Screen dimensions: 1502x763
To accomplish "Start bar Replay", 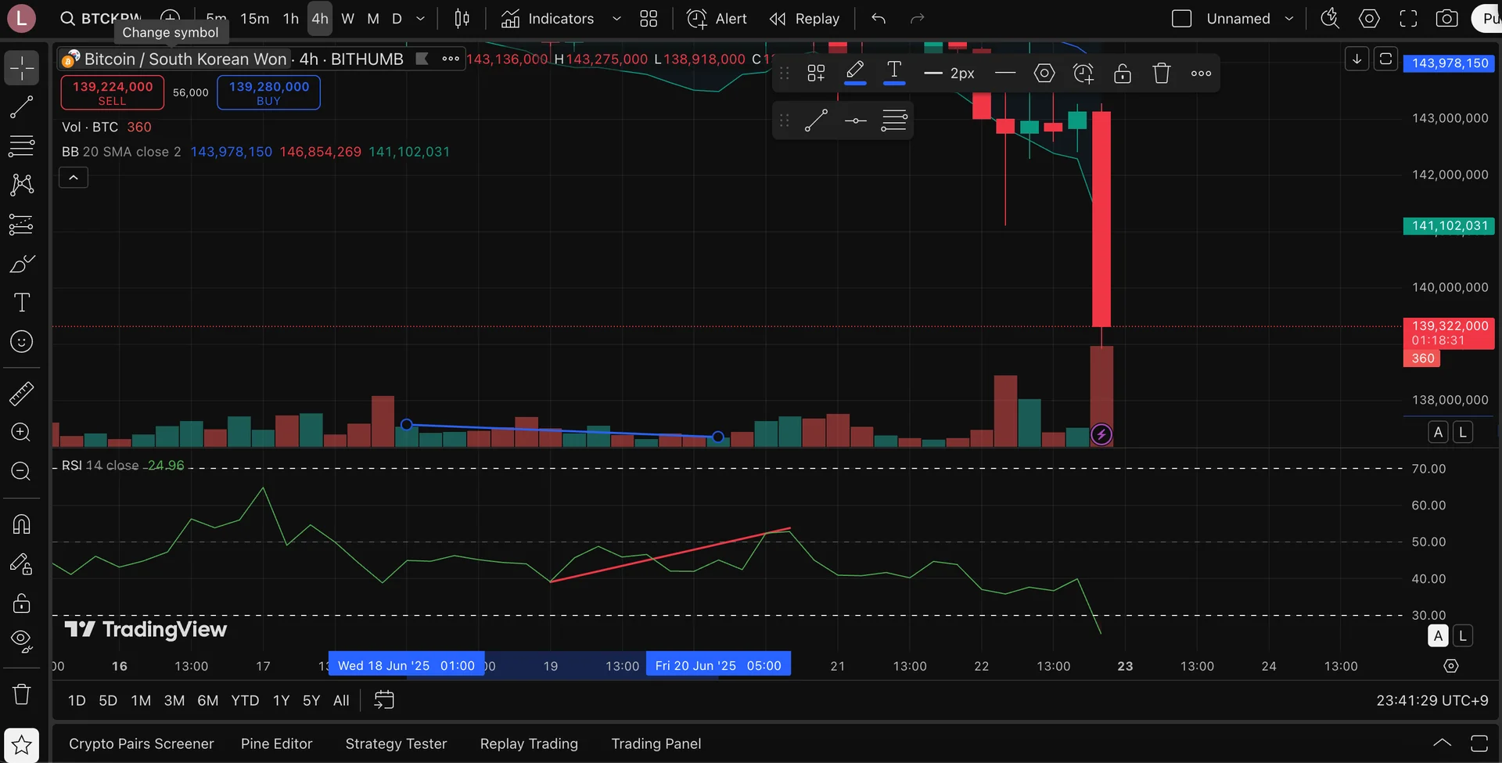I will pyautogui.click(x=804, y=18).
